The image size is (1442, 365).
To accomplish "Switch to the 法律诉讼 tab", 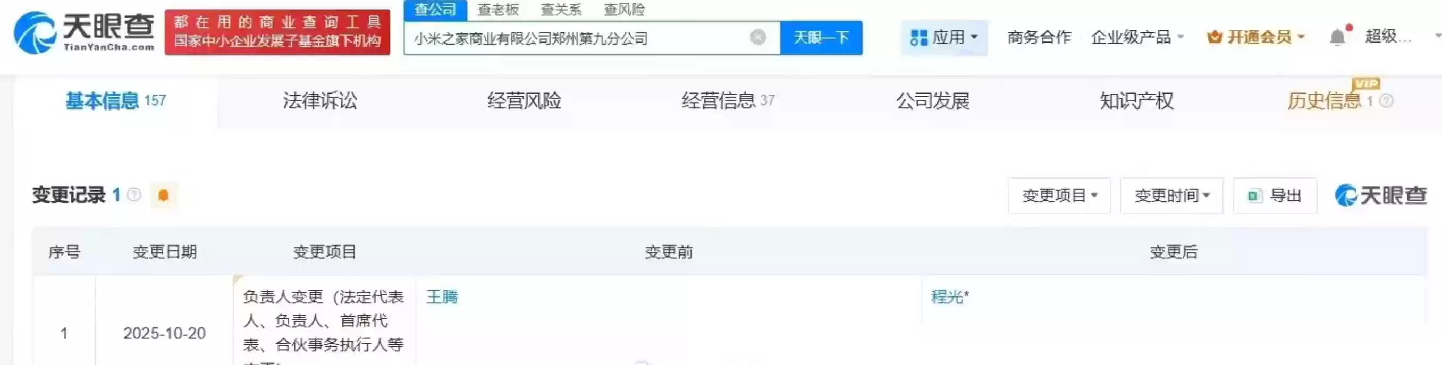I will [x=320, y=101].
